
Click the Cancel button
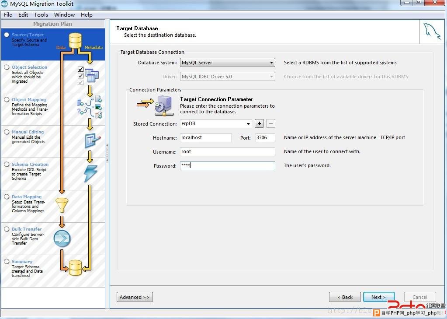[x=420, y=297]
